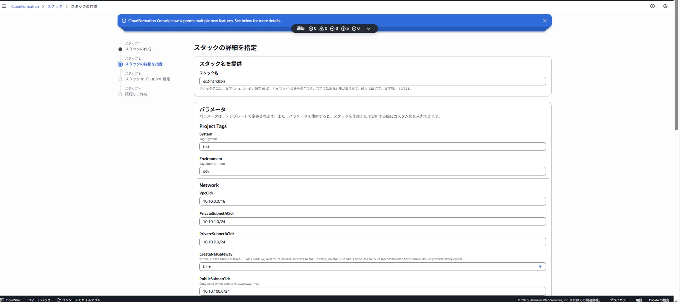680x302 pixels.
Task: Click the PublicSubnetCidr input field
Action: (372, 291)
